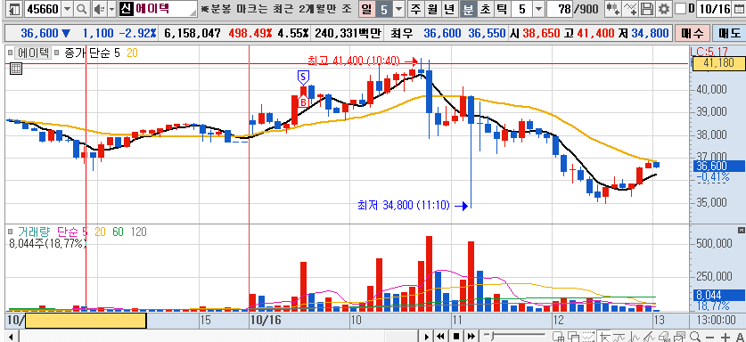Click the 6,158,047 volume value

click(193, 33)
